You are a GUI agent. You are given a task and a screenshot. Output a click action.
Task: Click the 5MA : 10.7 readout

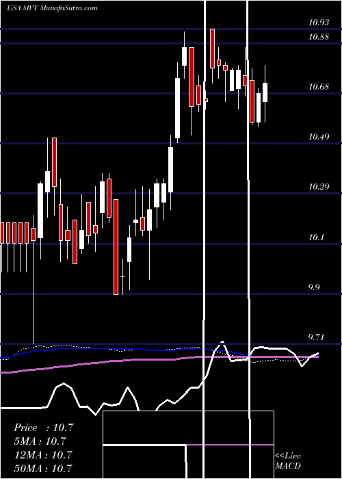pos(40,441)
